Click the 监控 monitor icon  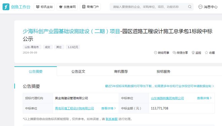click(x=193, y=53)
